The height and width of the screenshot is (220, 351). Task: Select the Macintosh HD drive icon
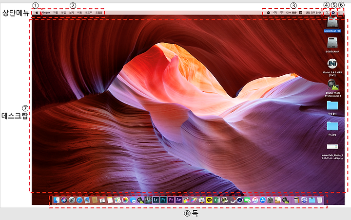click(x=332, y=23)
